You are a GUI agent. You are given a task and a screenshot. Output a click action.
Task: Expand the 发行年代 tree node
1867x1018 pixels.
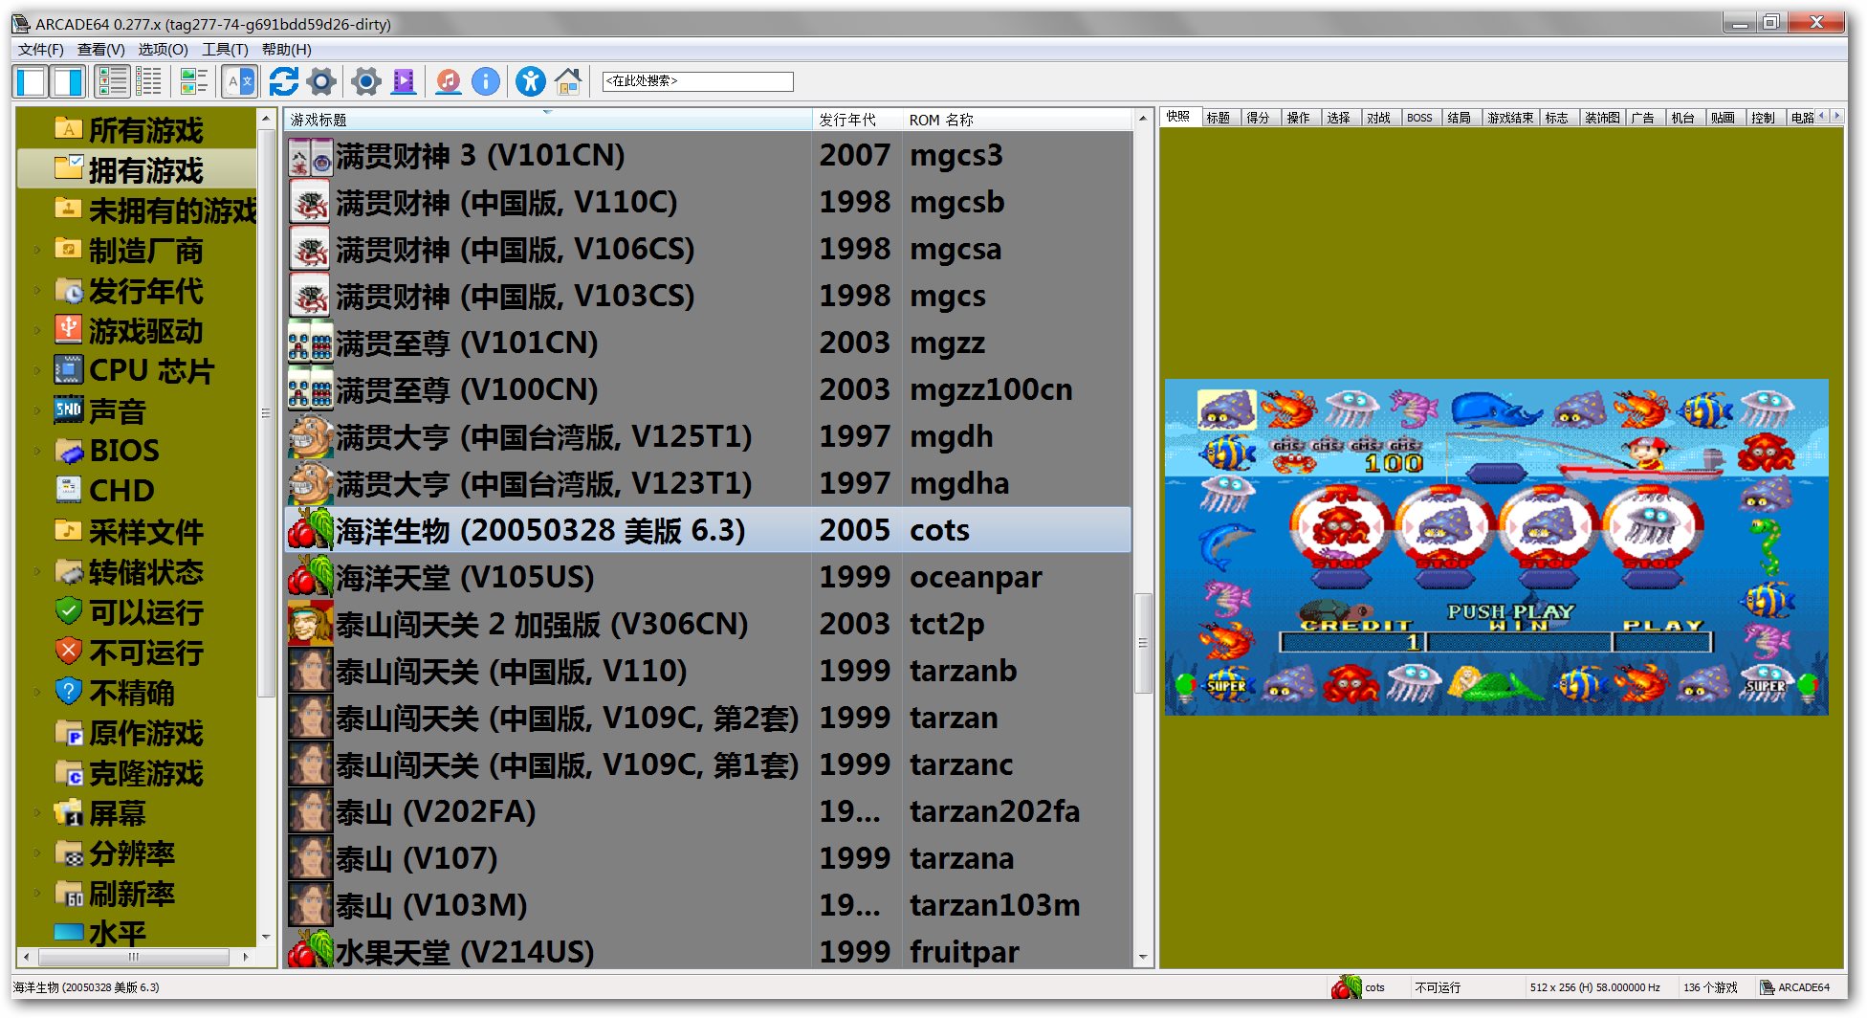37,291
